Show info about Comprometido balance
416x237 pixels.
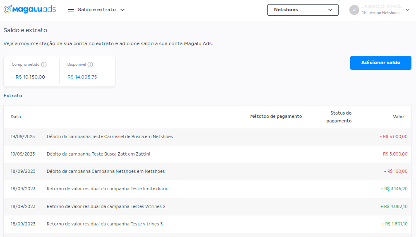point(44,65)
